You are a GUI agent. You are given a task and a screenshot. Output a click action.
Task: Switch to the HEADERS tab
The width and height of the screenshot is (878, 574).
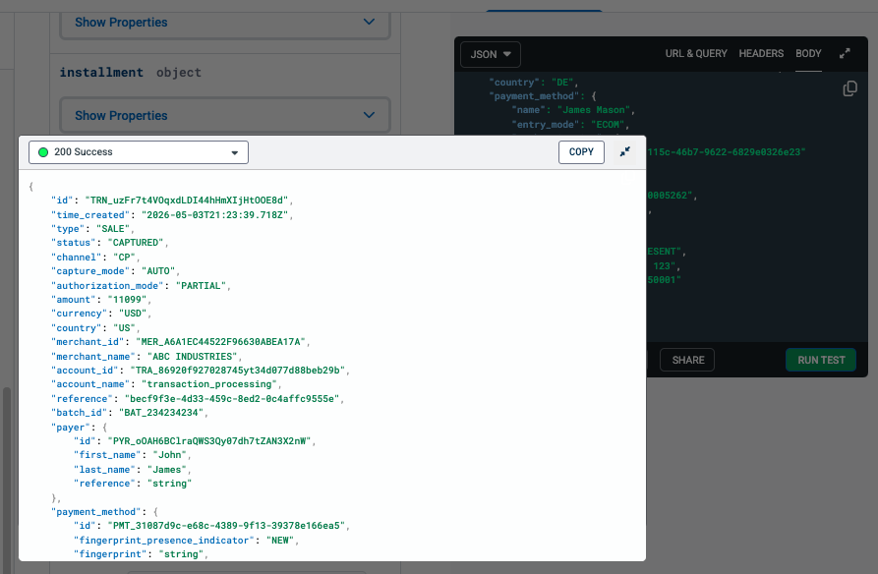click(x=761, y=54)
